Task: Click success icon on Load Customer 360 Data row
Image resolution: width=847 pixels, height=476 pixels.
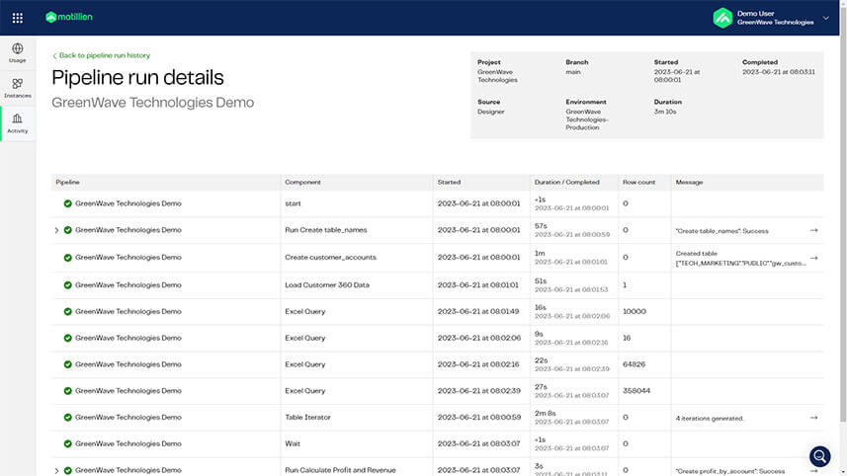Action: (67, 285)
